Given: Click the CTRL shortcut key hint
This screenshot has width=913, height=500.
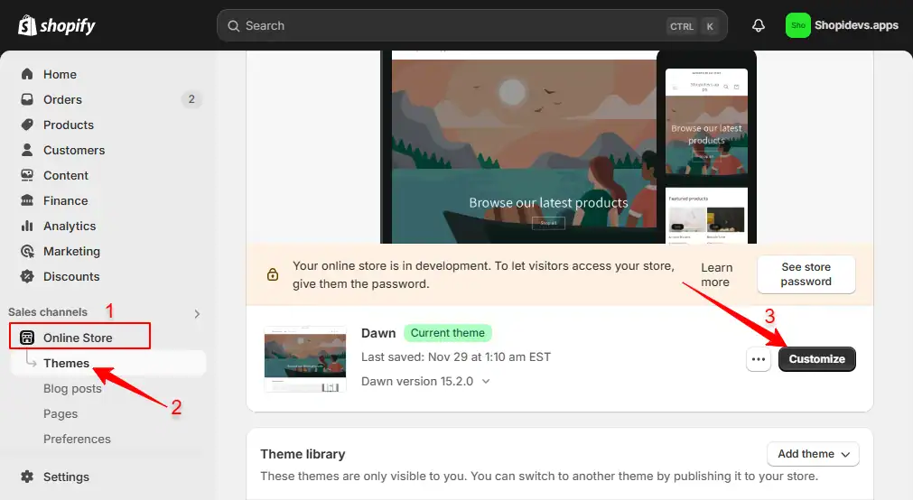Looking at the screenshot, I should pyautogui.click(x=681, y=26).
